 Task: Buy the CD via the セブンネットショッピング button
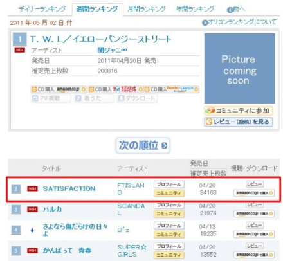[x=116, y=89]
